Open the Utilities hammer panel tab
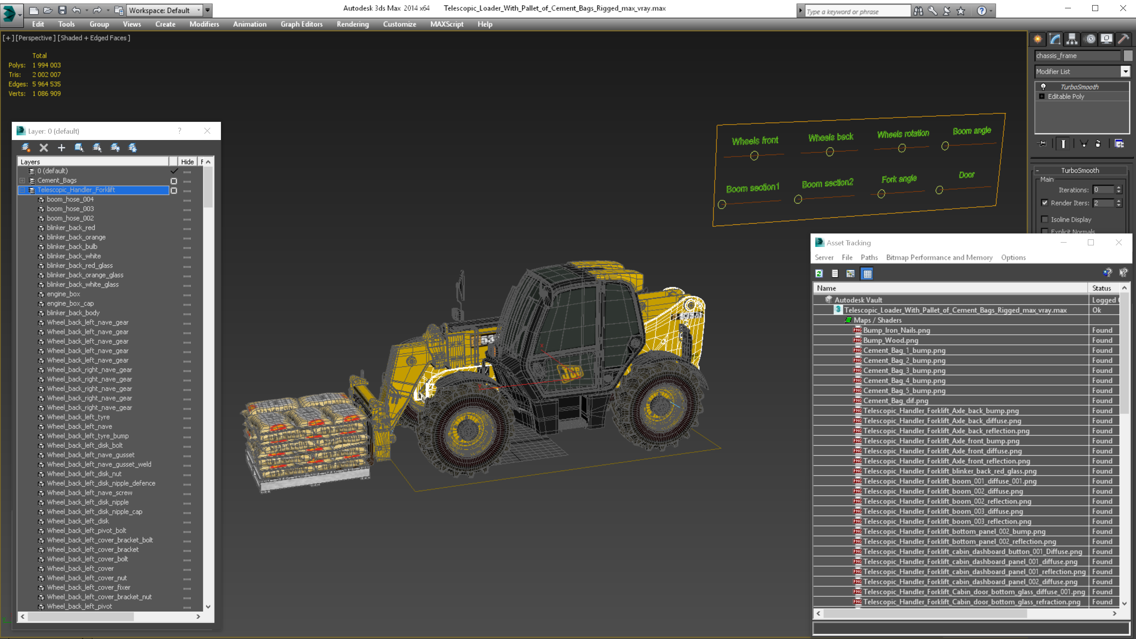Viewport: 1136px width, 639px height. click(1124, 39)
